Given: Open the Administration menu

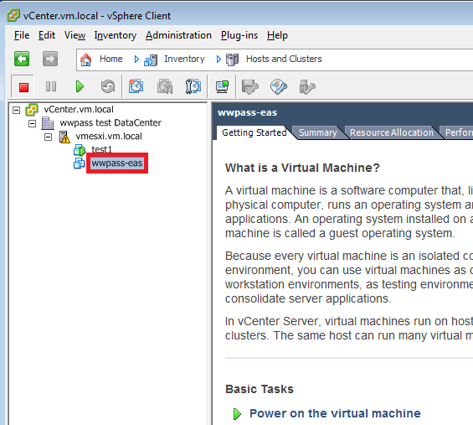Looking at the screenshot, I should point(178,35).
